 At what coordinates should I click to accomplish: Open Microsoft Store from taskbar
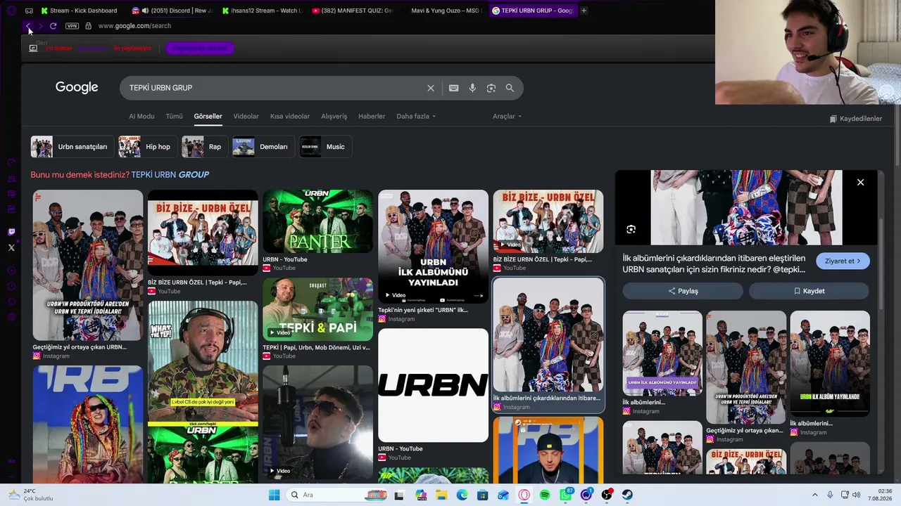pos(482,495)
